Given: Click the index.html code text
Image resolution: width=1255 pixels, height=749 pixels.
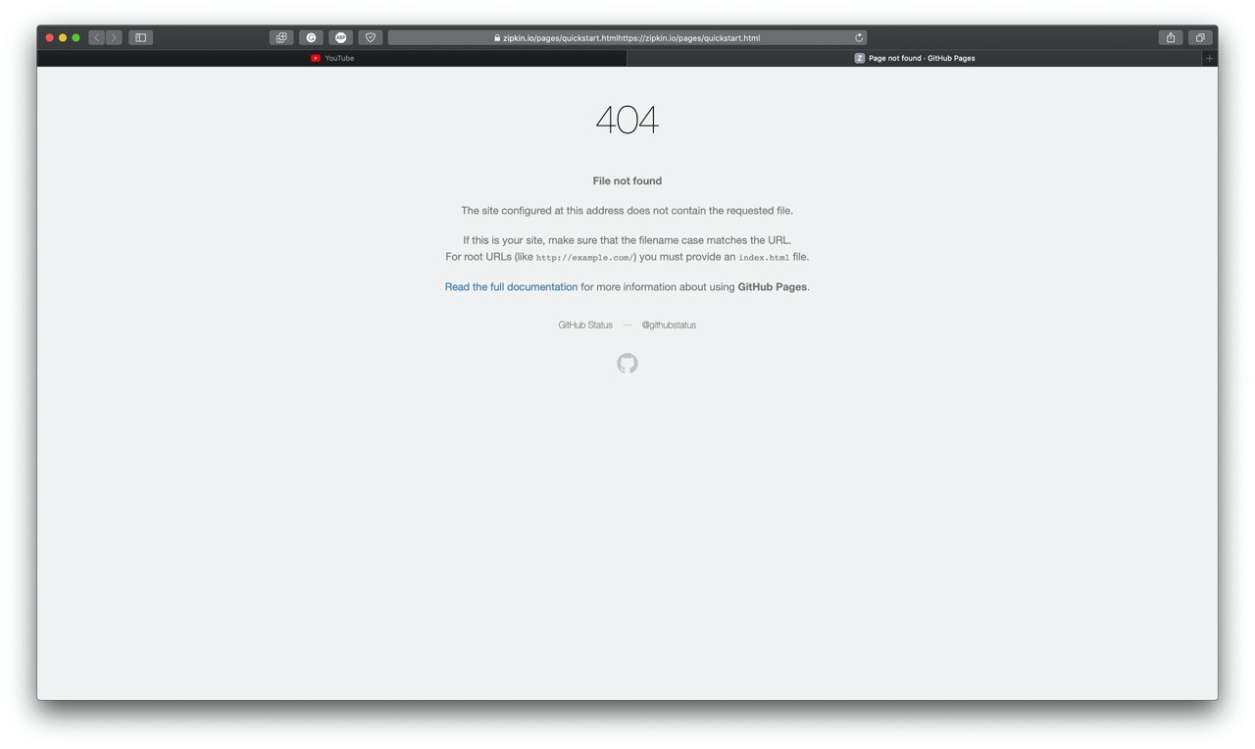Looking at the screenshot, I should [764, 258].
